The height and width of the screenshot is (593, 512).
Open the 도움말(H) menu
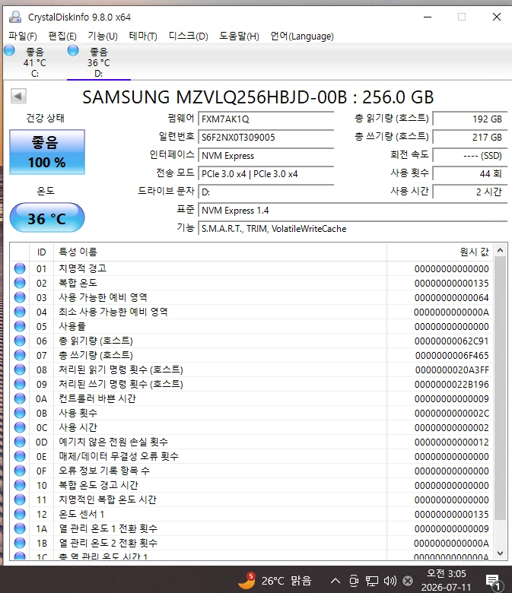[x=239, y=36]
